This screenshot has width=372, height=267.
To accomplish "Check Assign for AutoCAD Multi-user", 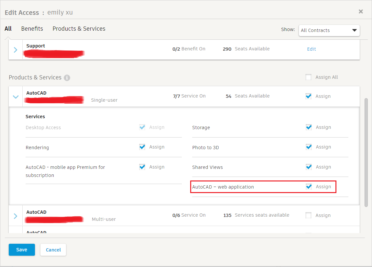I will point(309,215).
